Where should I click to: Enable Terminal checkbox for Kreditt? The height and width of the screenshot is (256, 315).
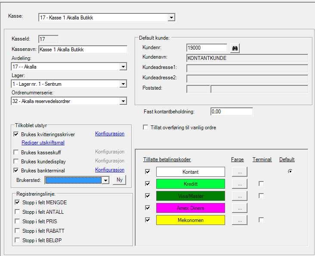pyautogui.click(x=261, y=184)
